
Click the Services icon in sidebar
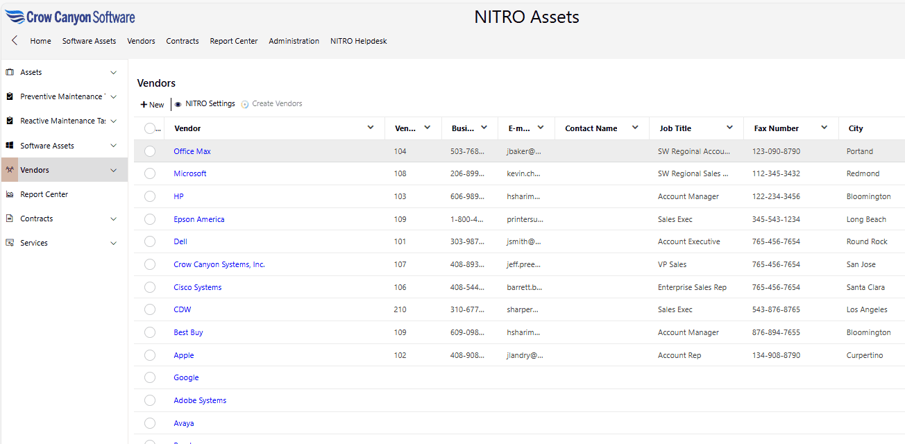(10, 243)
